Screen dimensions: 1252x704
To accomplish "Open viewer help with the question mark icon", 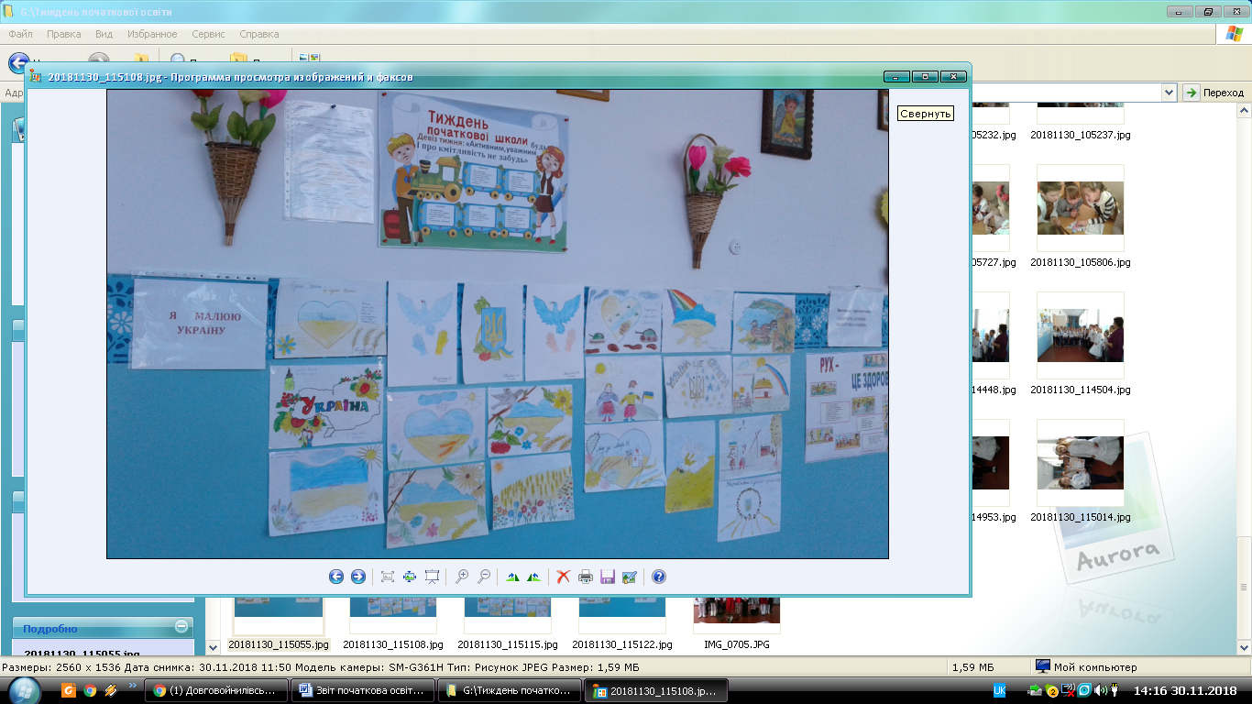I will [658, 577].
